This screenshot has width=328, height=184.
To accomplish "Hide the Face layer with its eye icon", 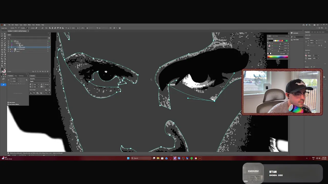I will pyautogui.click(x=8, y=41).
